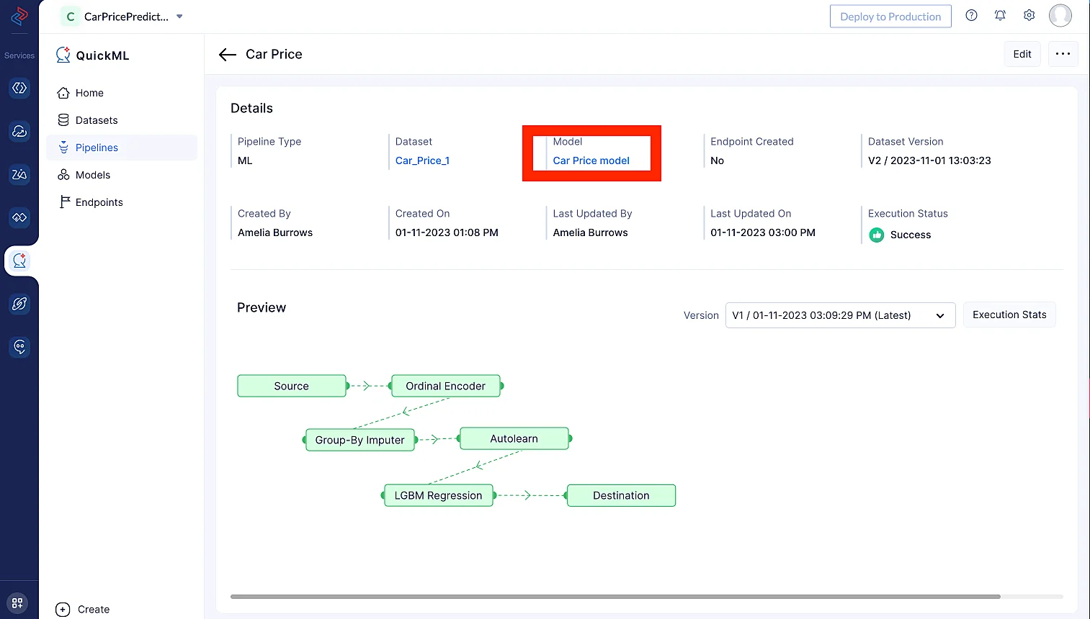Open the three-dot more options menu
This screenshot has width=1090, height=619.
(x=1063, y=54)
